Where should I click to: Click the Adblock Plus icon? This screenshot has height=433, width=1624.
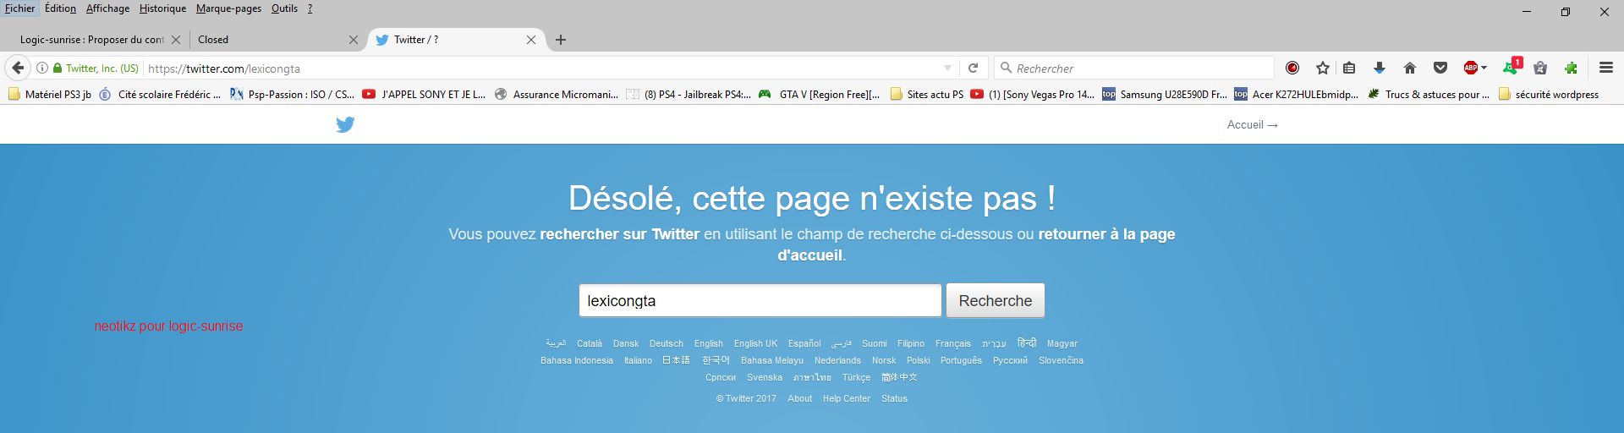1471,68
